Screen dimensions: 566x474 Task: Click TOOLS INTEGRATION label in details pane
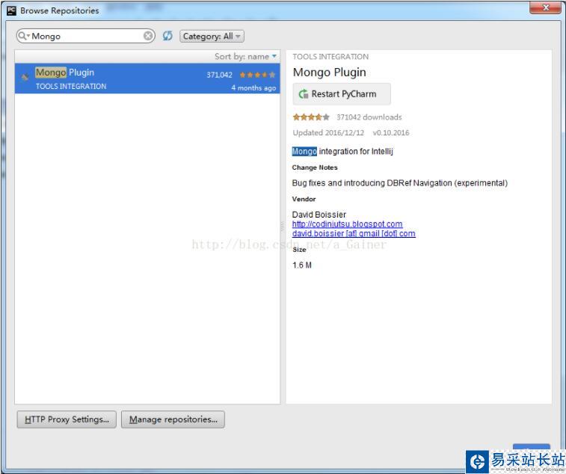click(330, 57)
